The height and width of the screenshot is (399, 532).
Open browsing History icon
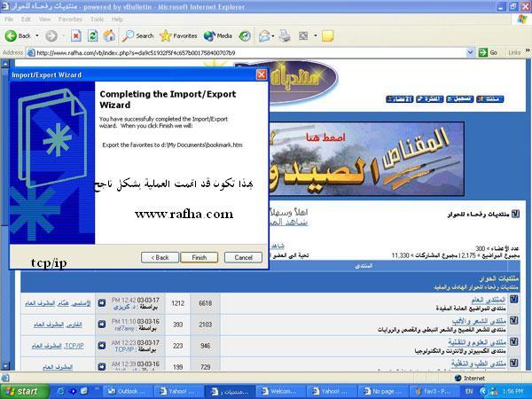pos(245,35)
